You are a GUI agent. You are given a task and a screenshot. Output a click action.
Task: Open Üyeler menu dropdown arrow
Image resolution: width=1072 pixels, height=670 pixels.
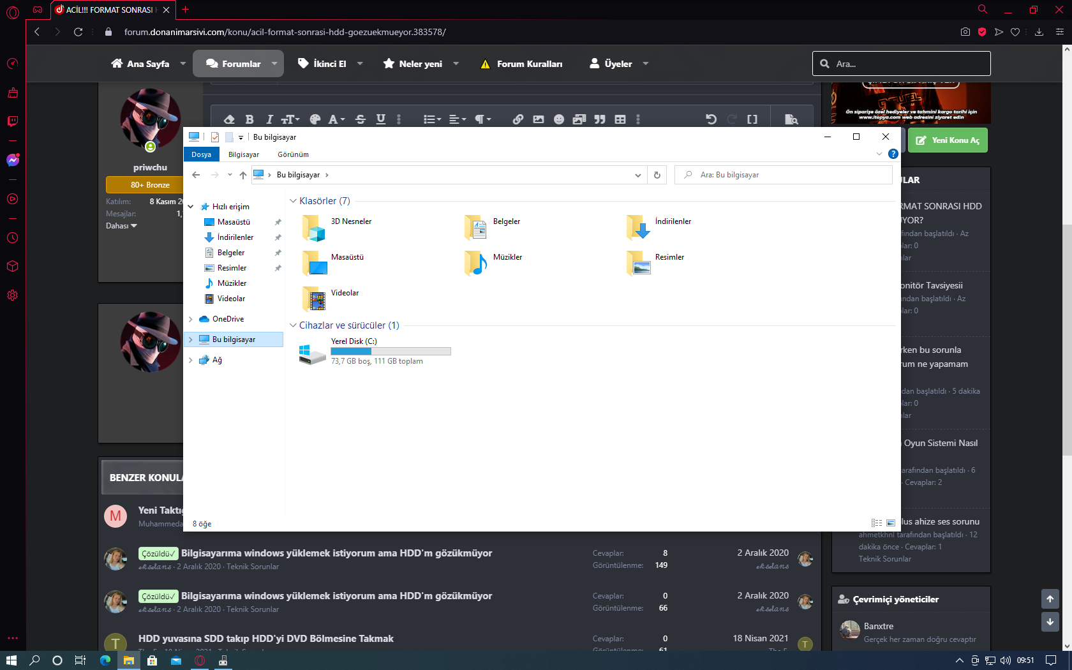[x=646, y=64]
